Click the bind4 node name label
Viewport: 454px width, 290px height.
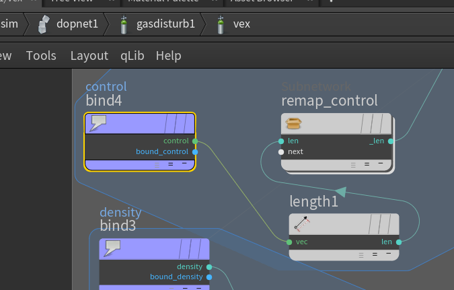[x=104, y=100]
